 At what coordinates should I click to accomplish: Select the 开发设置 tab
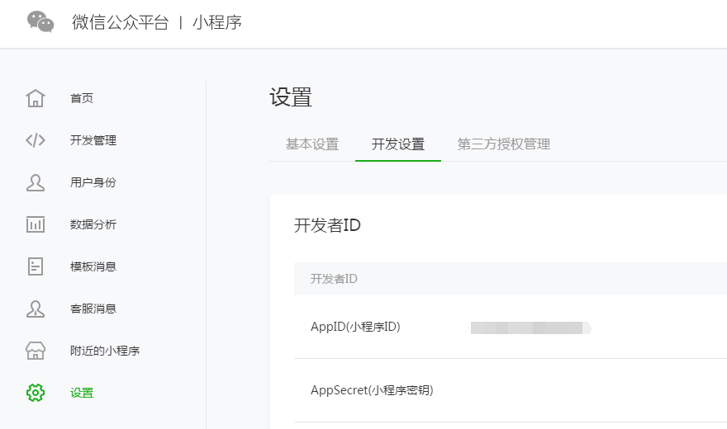398,144
